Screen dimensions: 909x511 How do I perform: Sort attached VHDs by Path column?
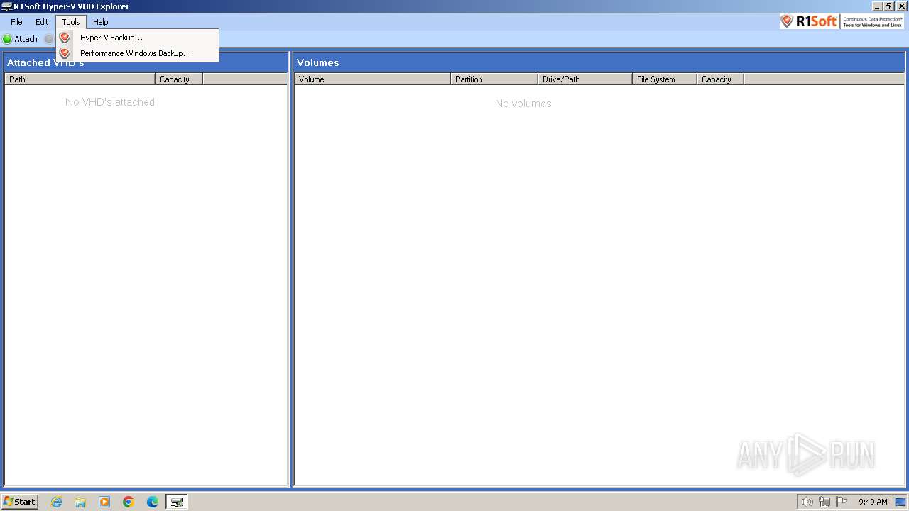click(80, 79)
